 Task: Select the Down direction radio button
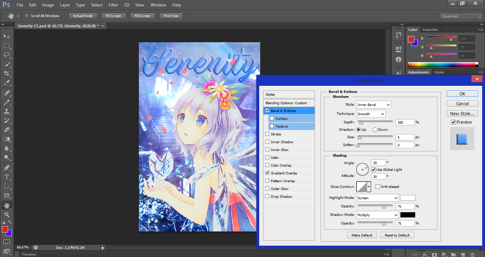pos(375,130)
